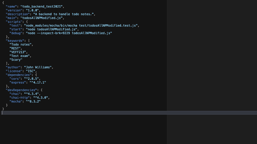
Task: Click the "scripts" key
Action: [14, 22]
